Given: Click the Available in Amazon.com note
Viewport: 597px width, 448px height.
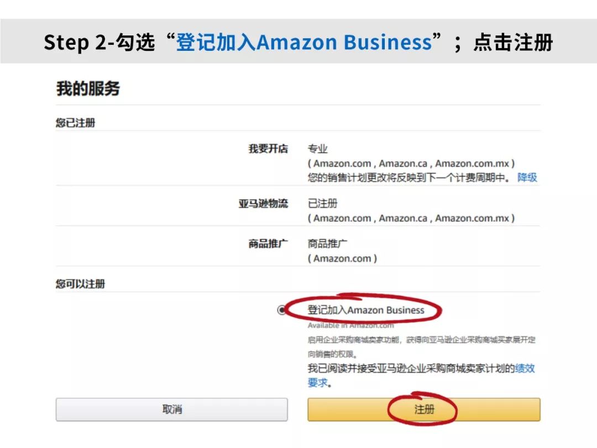Looking at the screenshot, I should tap(350, 325).
